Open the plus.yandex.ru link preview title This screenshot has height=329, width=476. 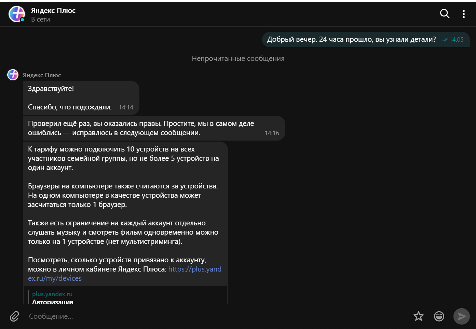(52, 294)
